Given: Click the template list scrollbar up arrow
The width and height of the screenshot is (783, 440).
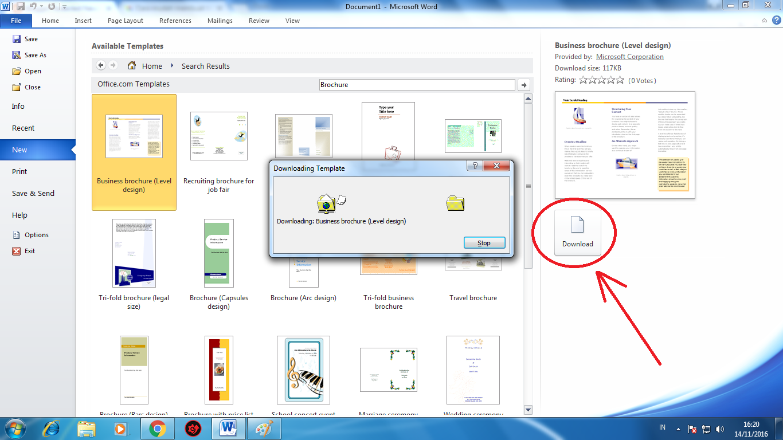Looking at the screenshot, I should coord(528,99).
